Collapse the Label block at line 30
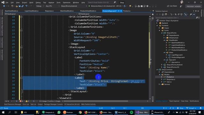This screenshot has width=204, height=115. click(21, 57)
